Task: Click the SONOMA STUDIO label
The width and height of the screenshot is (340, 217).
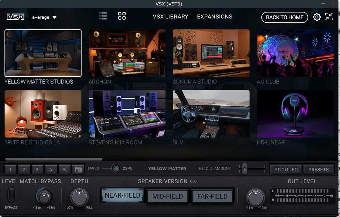Action: coord(195,82)
